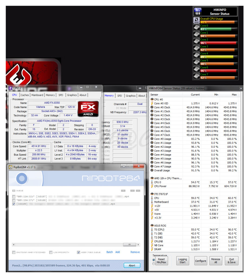Click the queue horizontal scrollbar thumb
The image size is (249, 278).
tap(129, 245)
